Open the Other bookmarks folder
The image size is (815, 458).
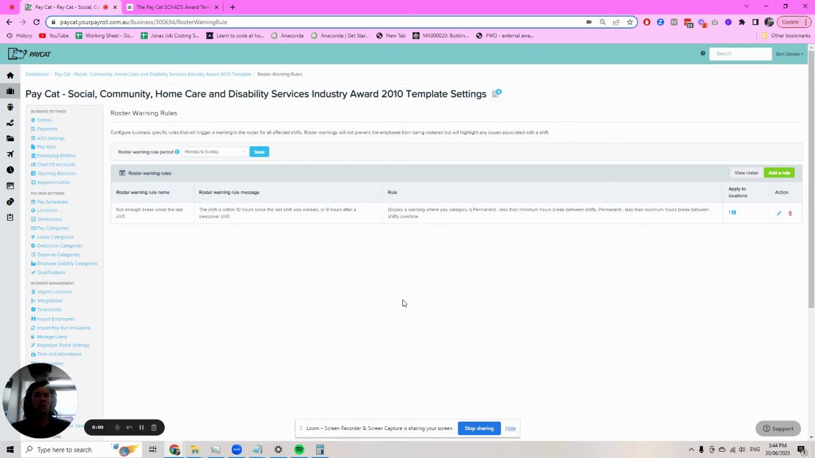click(x=786, y=36)
